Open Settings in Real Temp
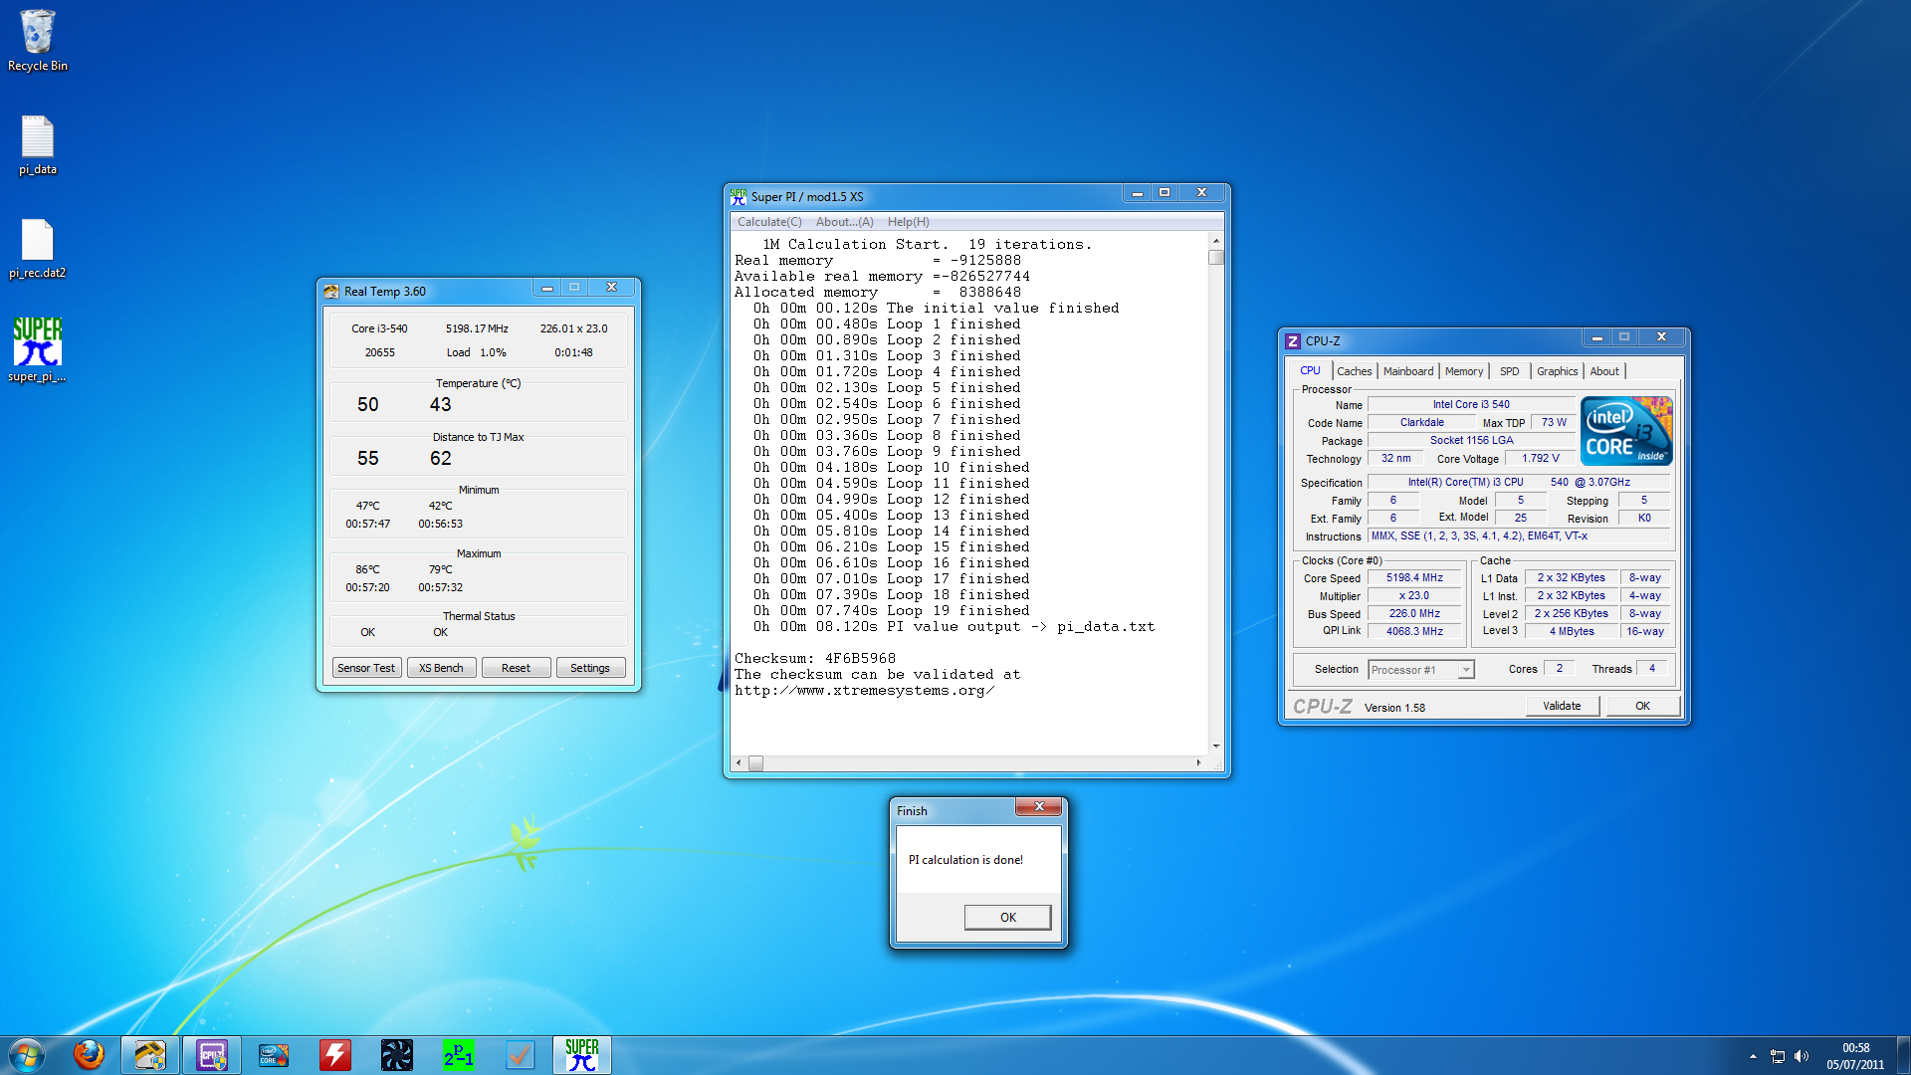This screenshot has width=1911, height=1075. pos(590,668)
